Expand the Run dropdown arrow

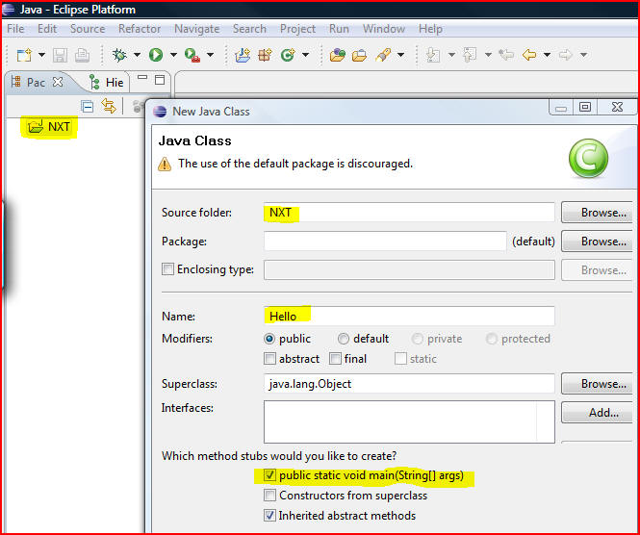tap(173, 55)
